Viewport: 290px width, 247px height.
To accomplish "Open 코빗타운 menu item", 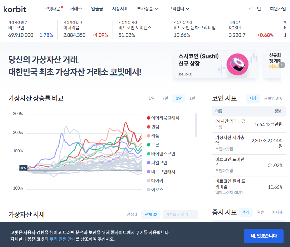I will coord(52,9).
